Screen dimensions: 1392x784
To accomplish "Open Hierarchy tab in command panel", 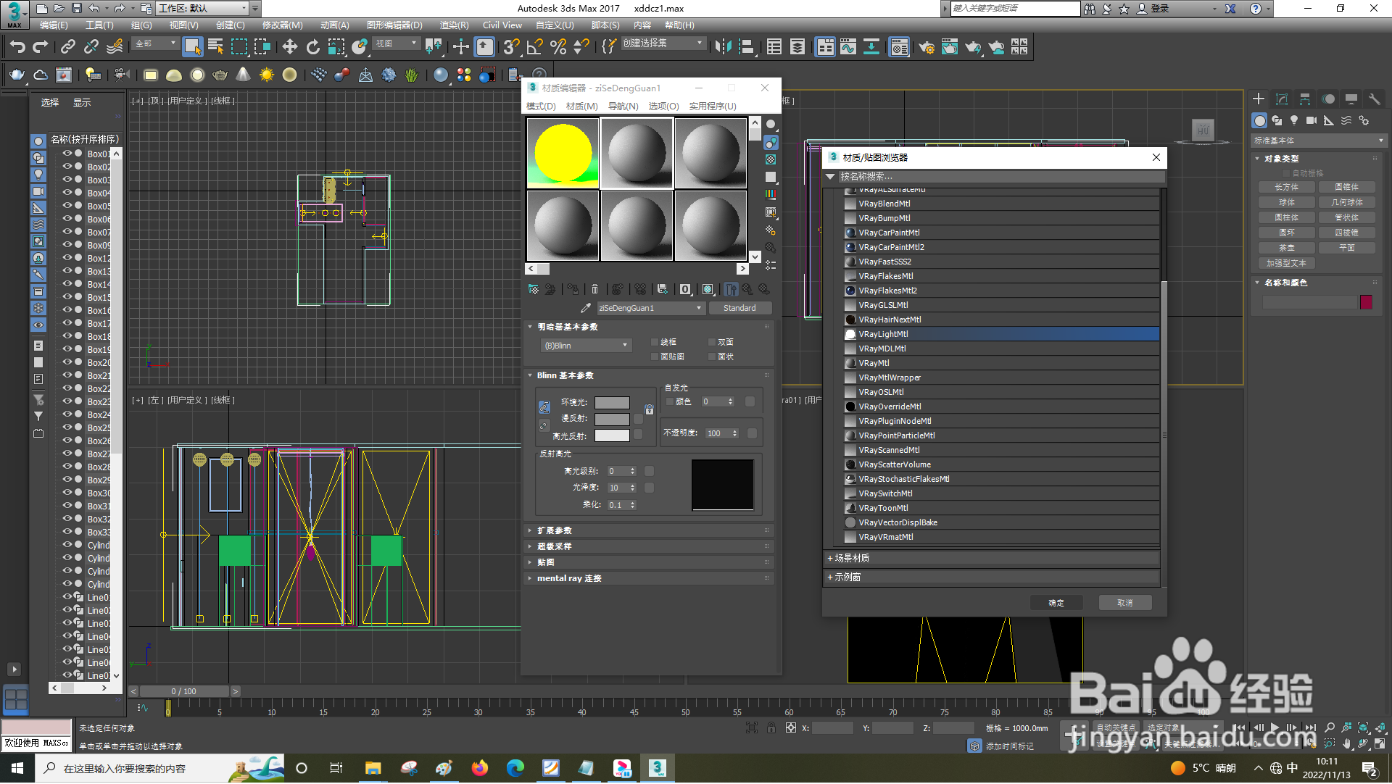I will 1305,99.
